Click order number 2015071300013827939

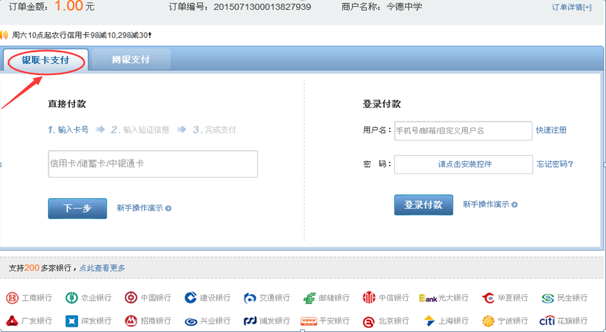(262, 7)
